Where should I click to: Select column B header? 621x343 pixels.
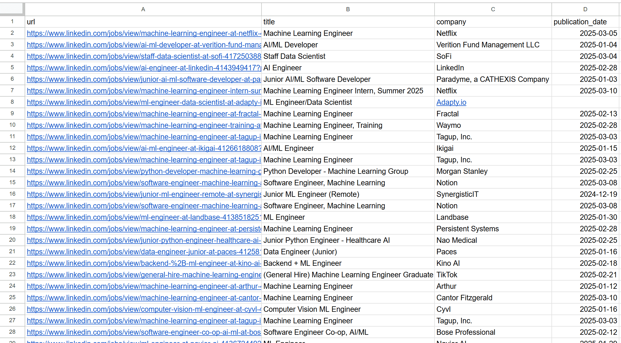tap(347, 9)
